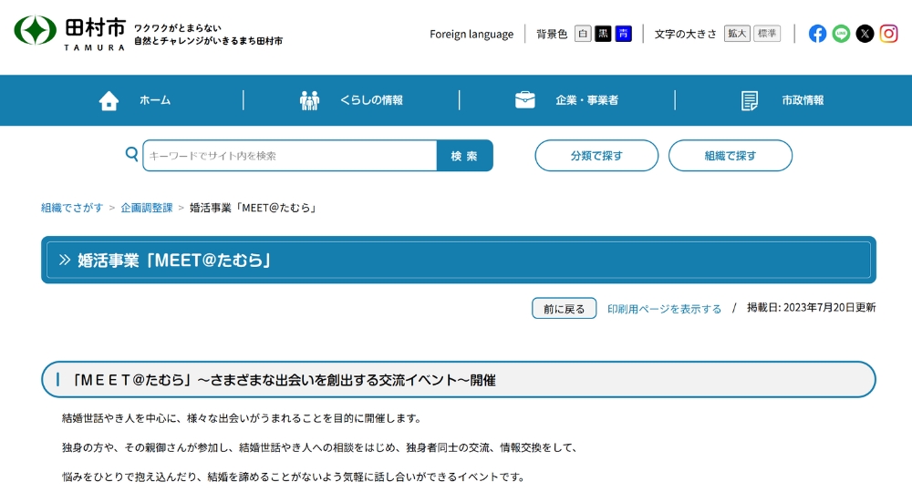The width and height of the screenshot is (912, 492).
Task: Click the keyword site search field
Action: click(290, 156)
